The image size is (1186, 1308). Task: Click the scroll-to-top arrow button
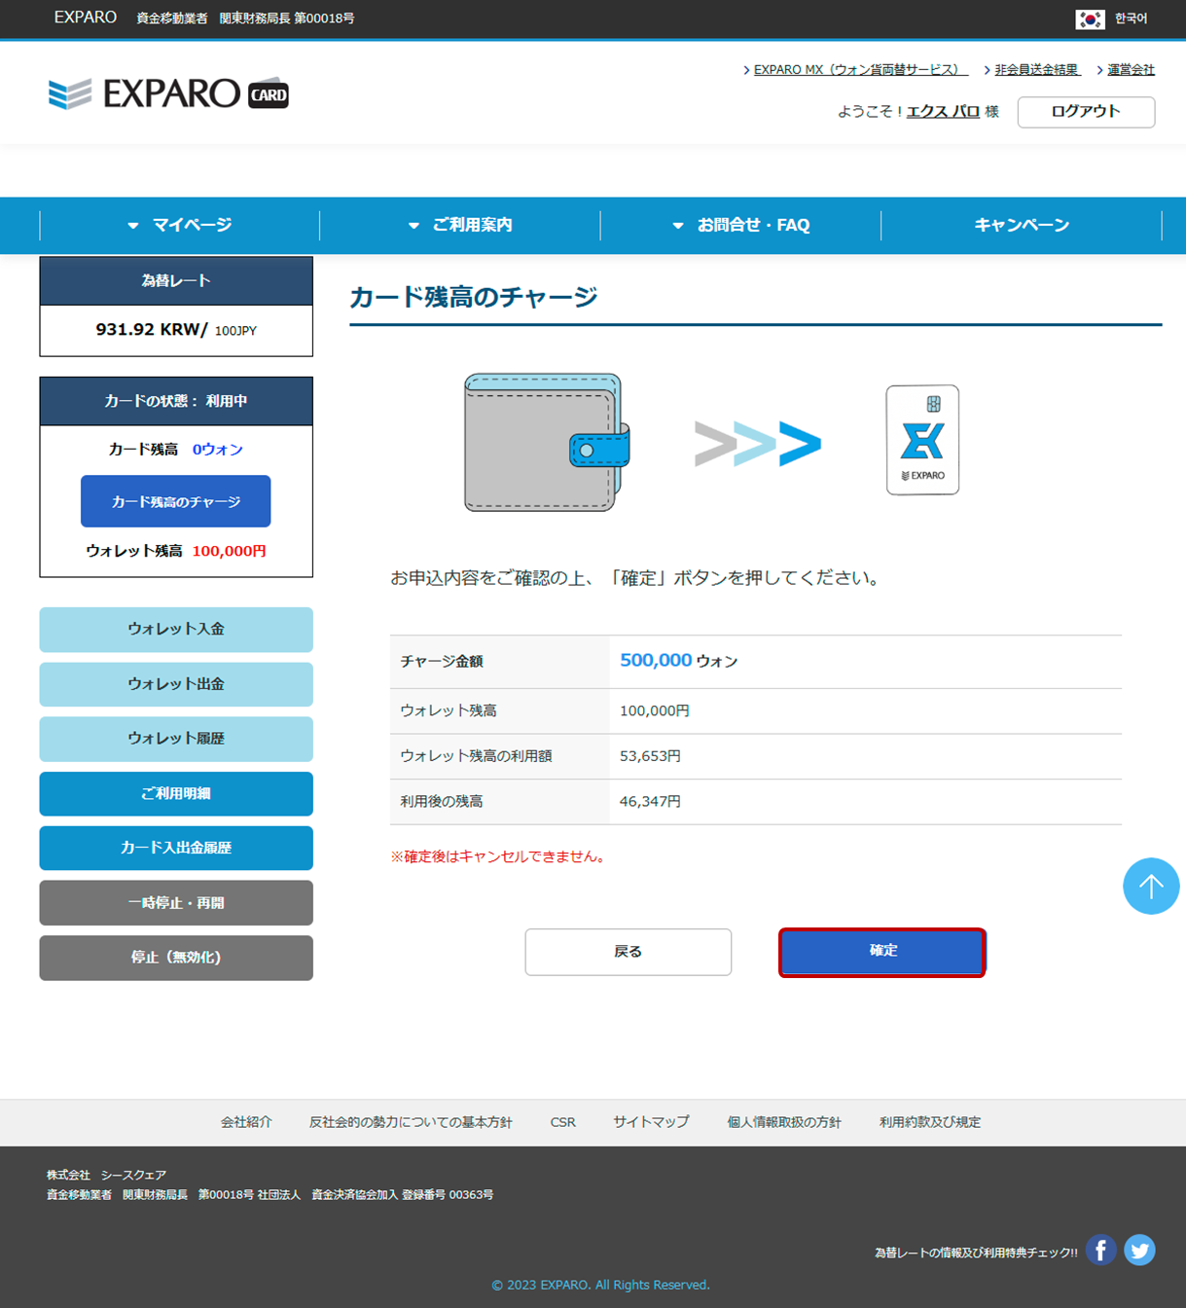[1150, 886]
